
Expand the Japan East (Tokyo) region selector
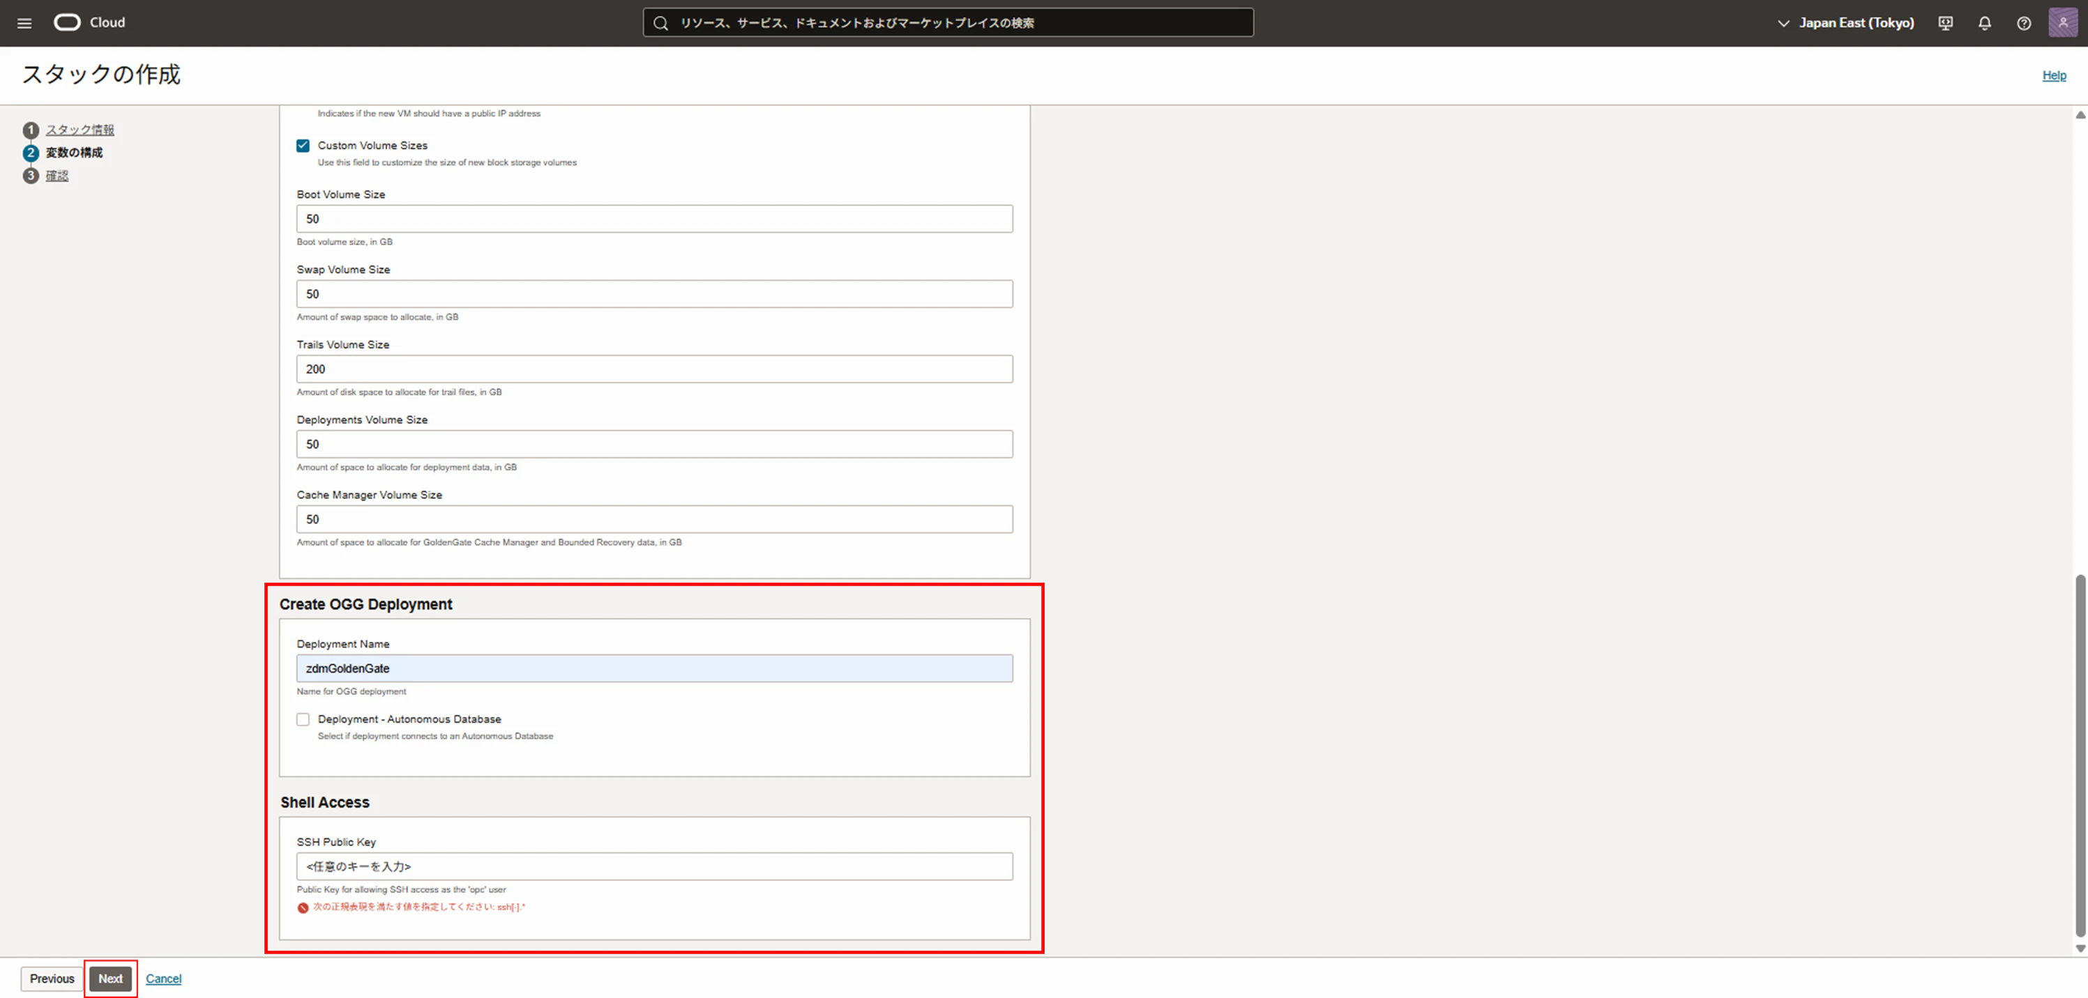pyautogui.click(x=1845, y=23)
